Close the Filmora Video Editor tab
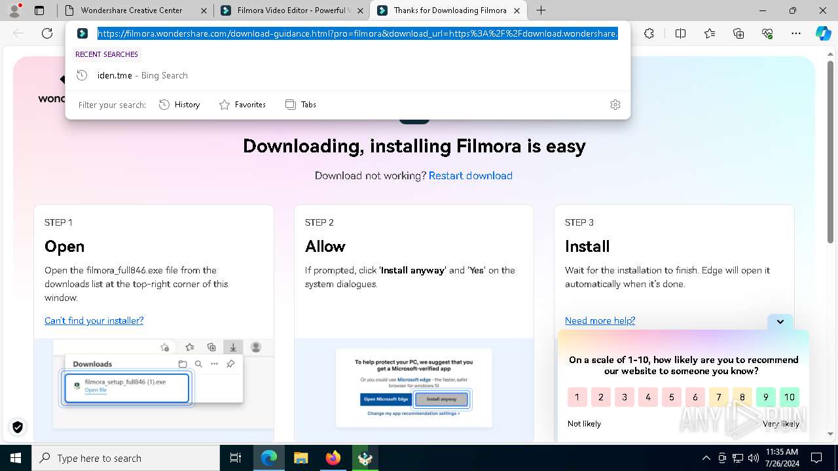 [360, 10]
